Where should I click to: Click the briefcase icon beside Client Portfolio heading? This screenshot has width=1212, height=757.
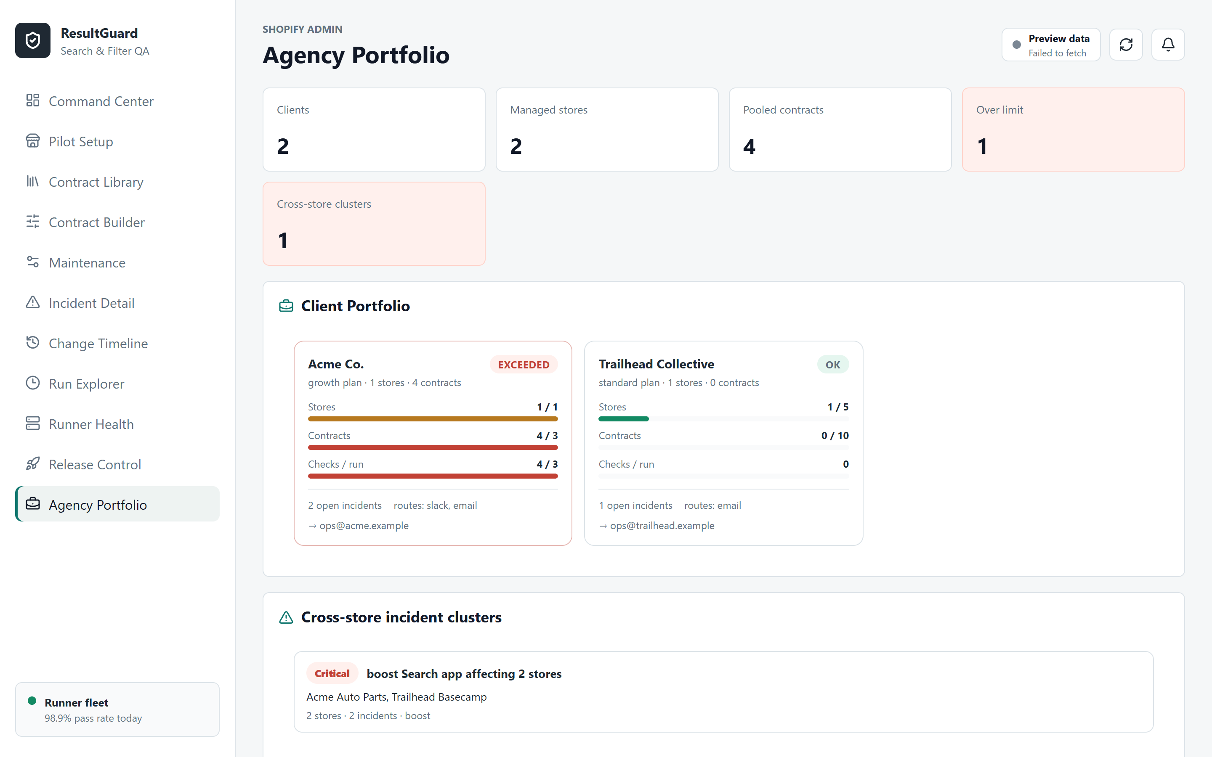click(286, 306)
